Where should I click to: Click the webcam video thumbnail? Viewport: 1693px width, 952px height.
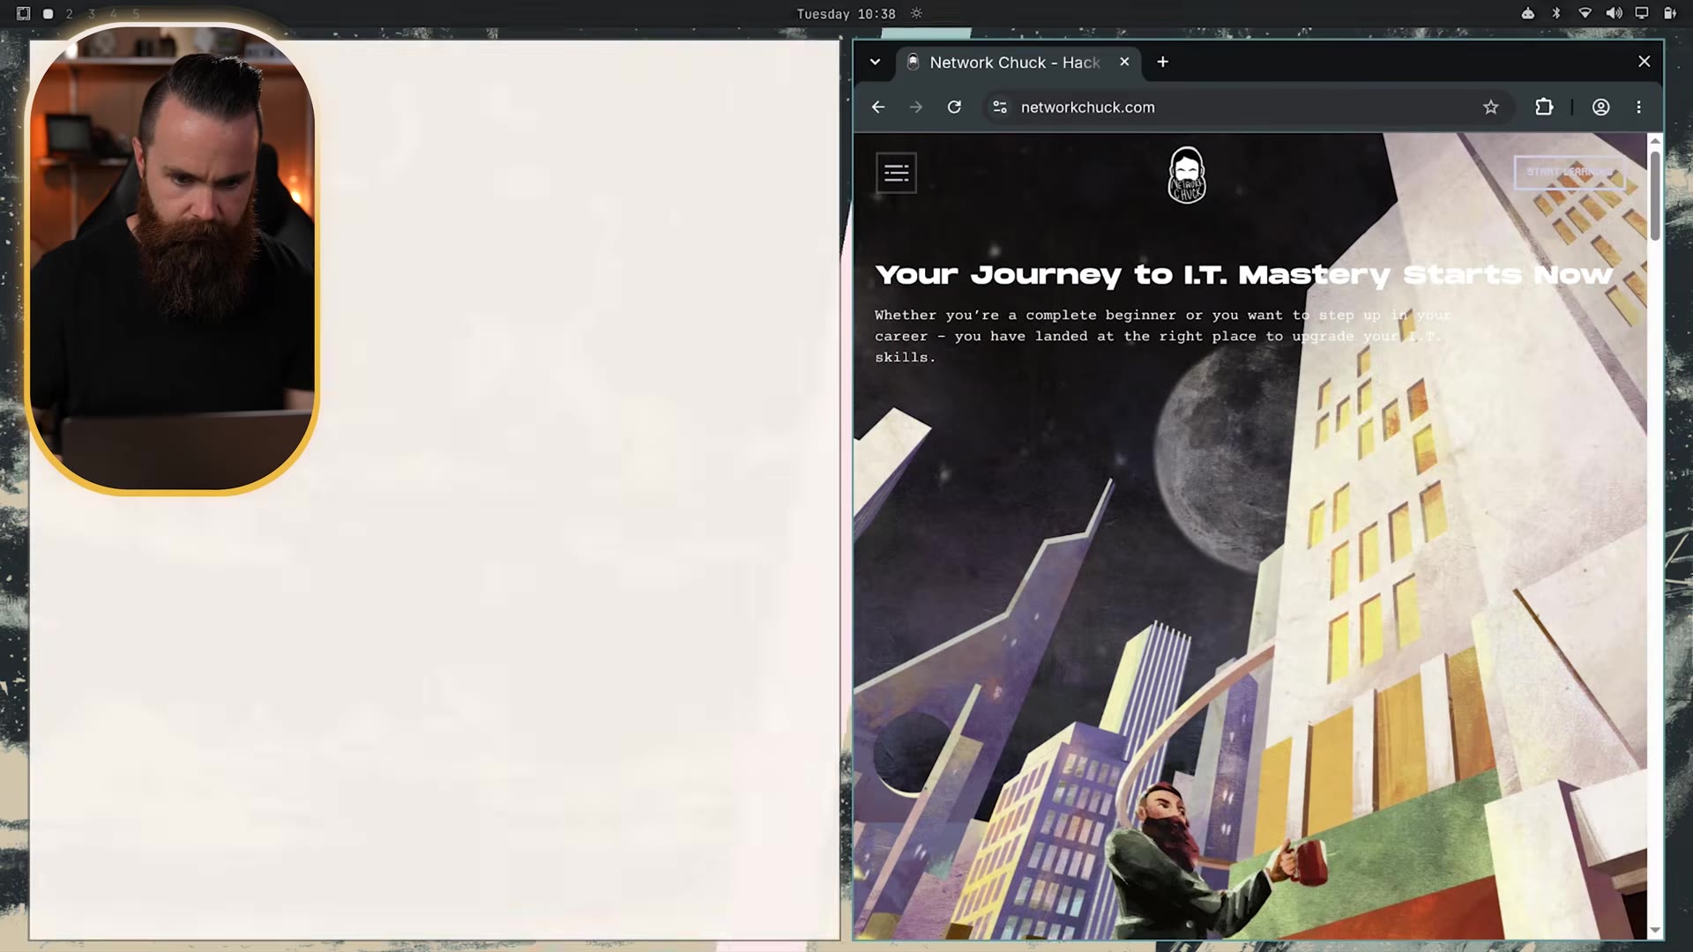(172, 258)
